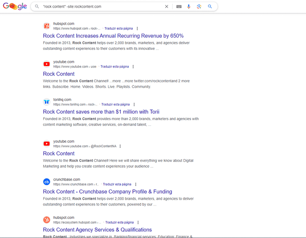Open the on-screen keyboard icon
Viewport: 306px width, 238px height.
click(179, 7)
